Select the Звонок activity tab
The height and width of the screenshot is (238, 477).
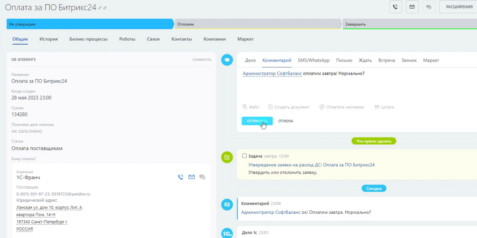(x=409, y=60)
